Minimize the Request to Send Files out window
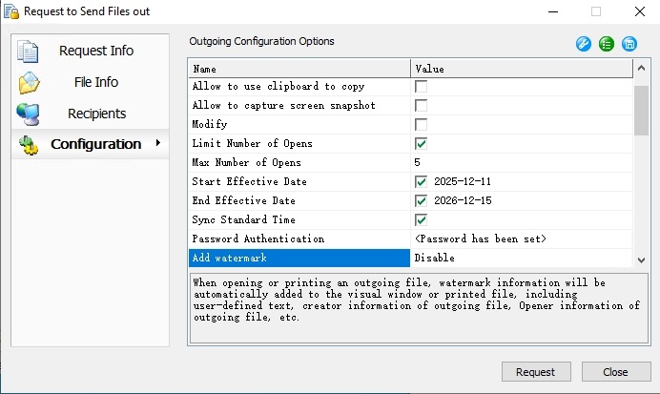This screenshot has height=394, width=660. pos(553,11)
